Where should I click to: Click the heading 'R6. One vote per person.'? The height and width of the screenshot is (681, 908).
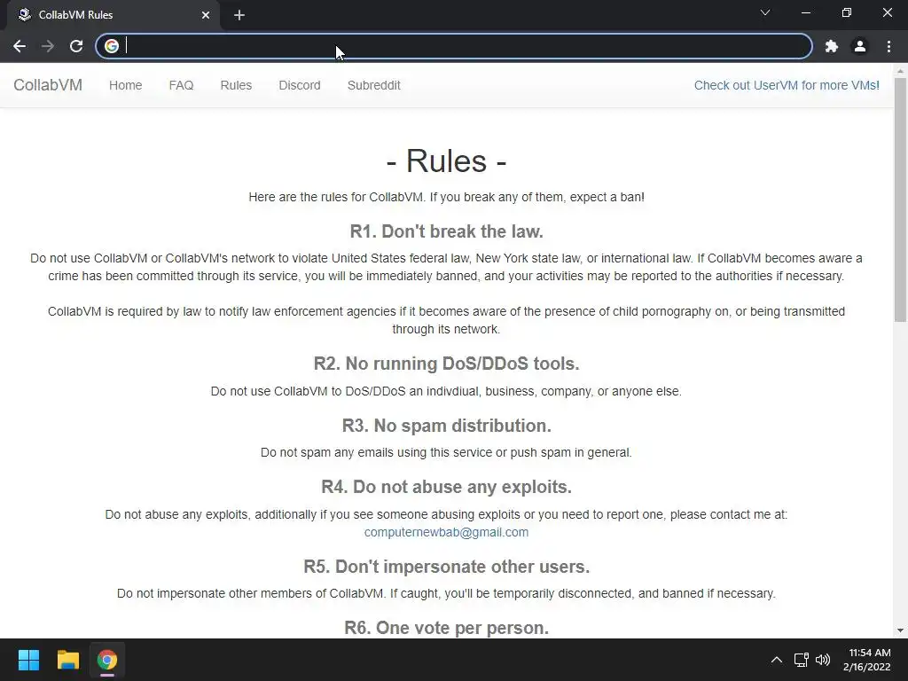click(447, 628)
